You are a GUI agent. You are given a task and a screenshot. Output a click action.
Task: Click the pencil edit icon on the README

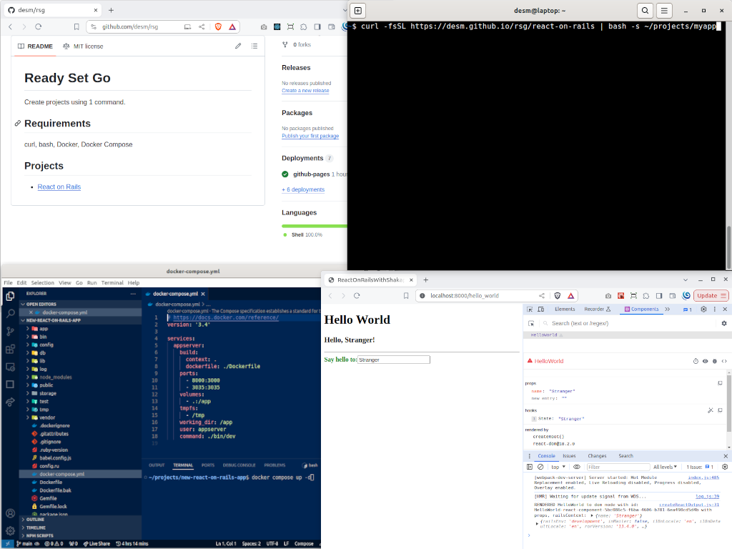coord(238,46)
